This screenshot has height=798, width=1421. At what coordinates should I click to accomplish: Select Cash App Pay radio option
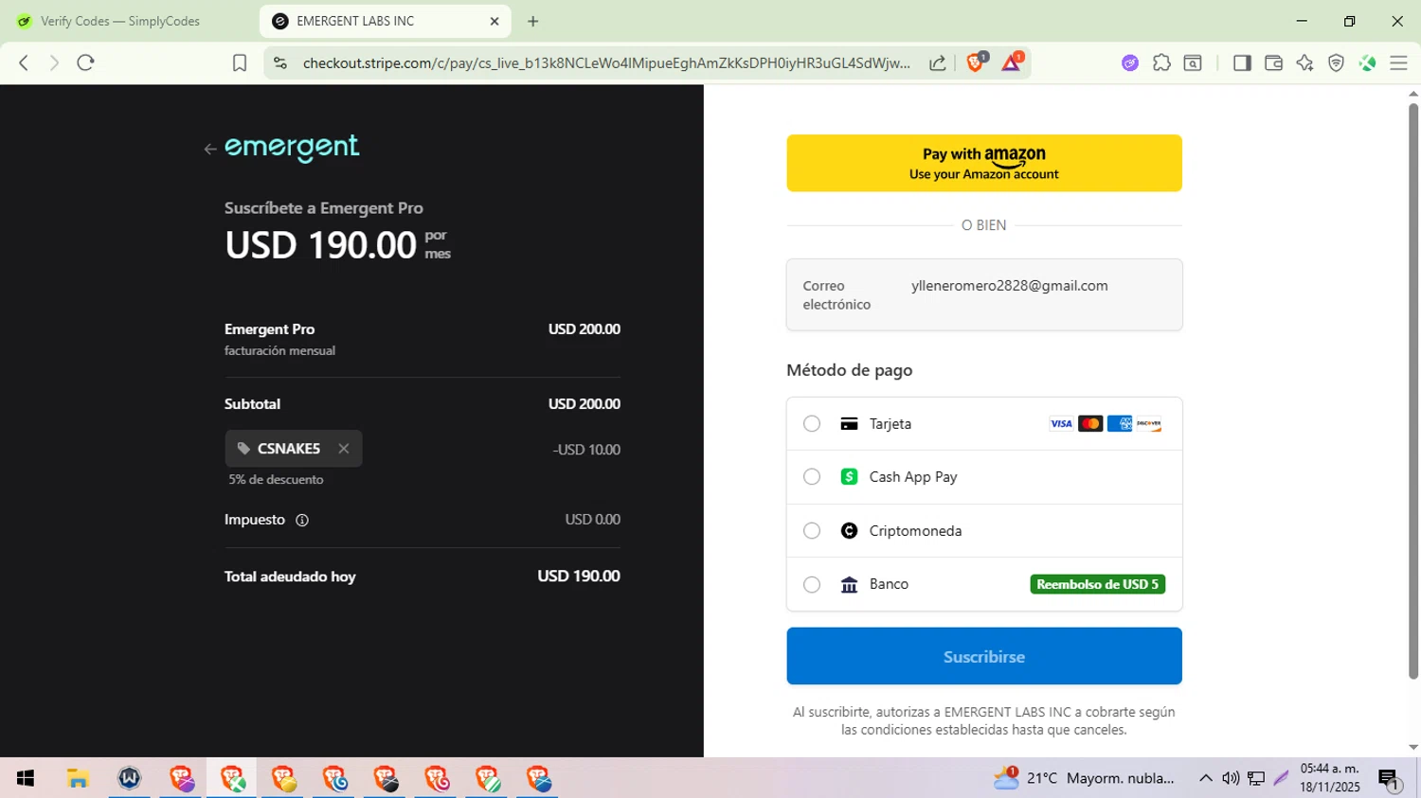tap(812, 477)
